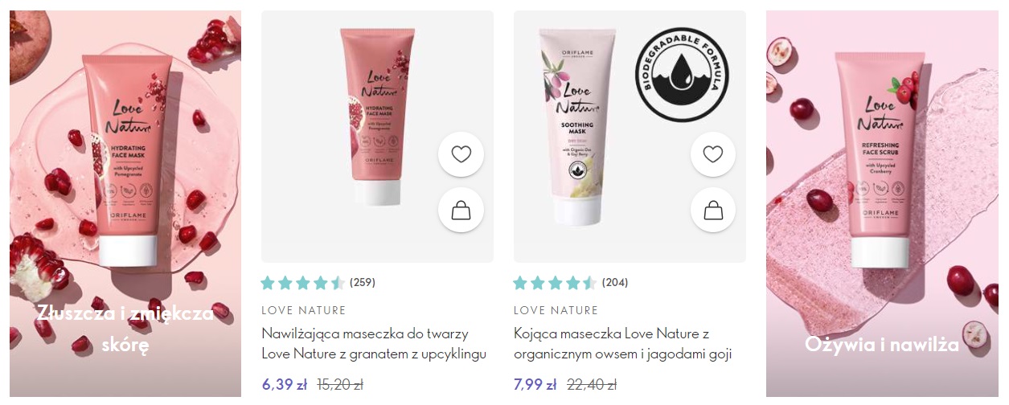Add pomegranate hydrating mask to shopping bag
Image resolution: width=1009 pixels, height=405 pixels.
461,211
